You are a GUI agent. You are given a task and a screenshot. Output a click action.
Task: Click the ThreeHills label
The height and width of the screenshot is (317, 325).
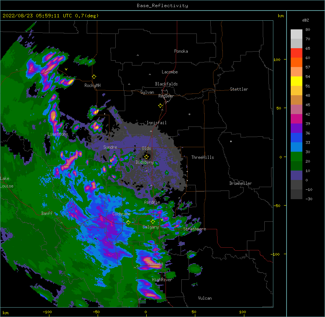point(202,157)
